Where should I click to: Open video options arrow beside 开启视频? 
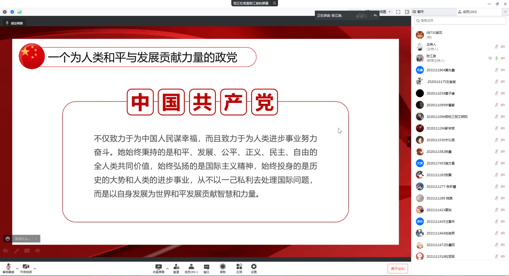pyautogui.click(x=35, y=268)
